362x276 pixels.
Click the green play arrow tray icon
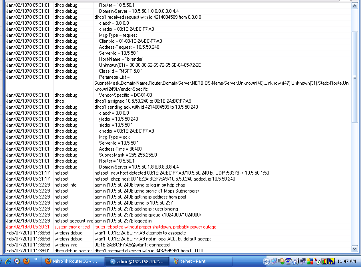pos(317,262)
